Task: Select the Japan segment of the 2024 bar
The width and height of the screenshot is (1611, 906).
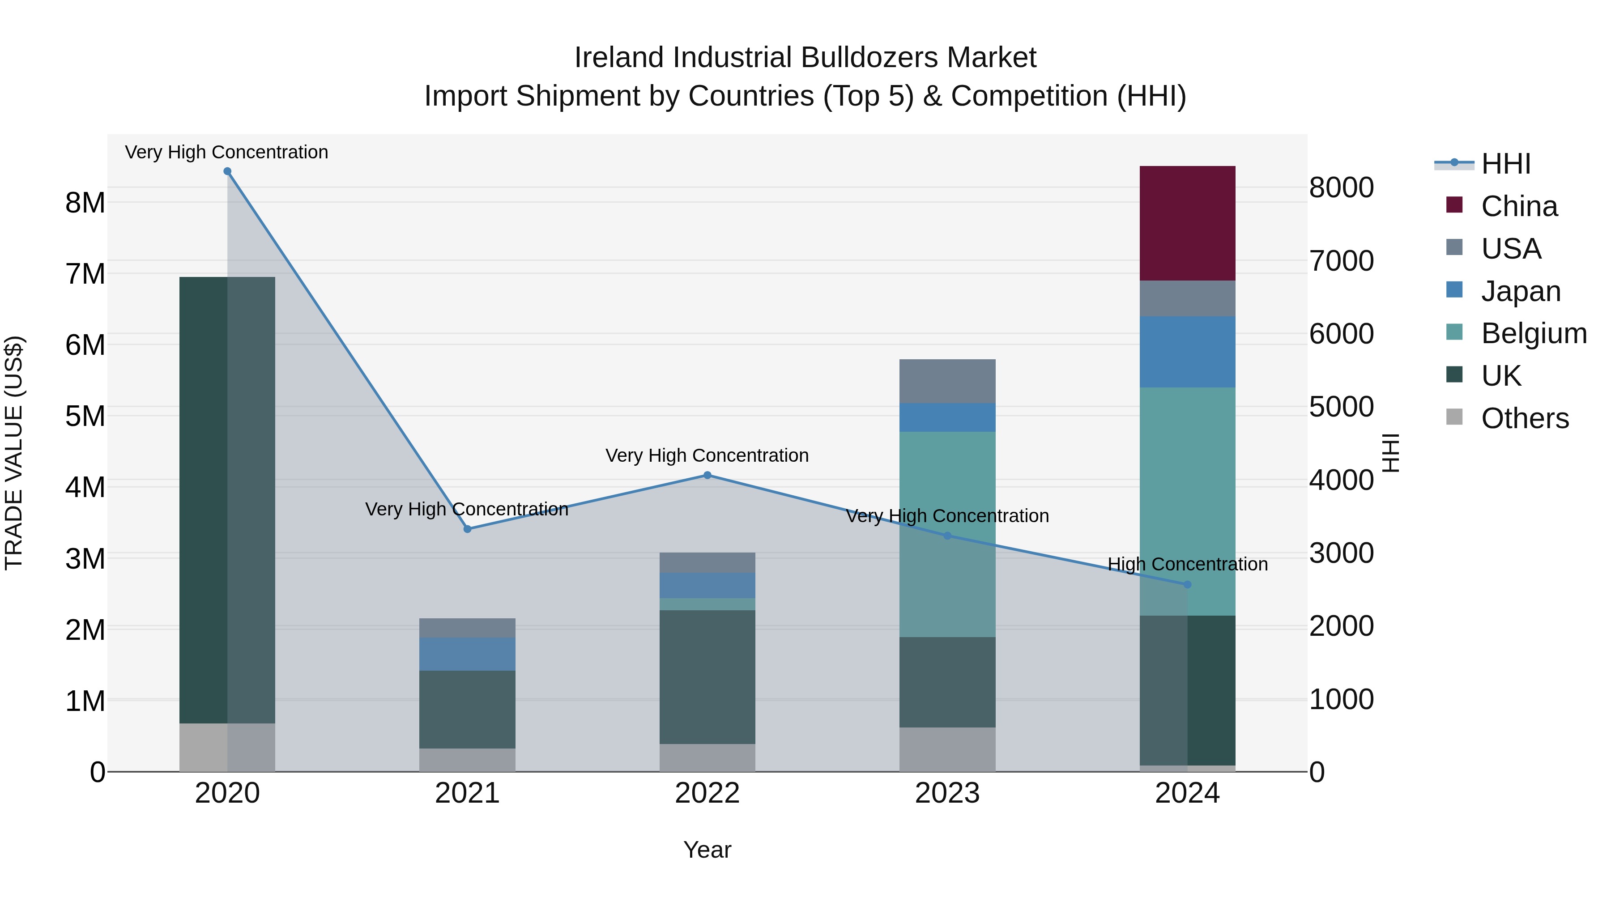Action: pos(1188,352)
